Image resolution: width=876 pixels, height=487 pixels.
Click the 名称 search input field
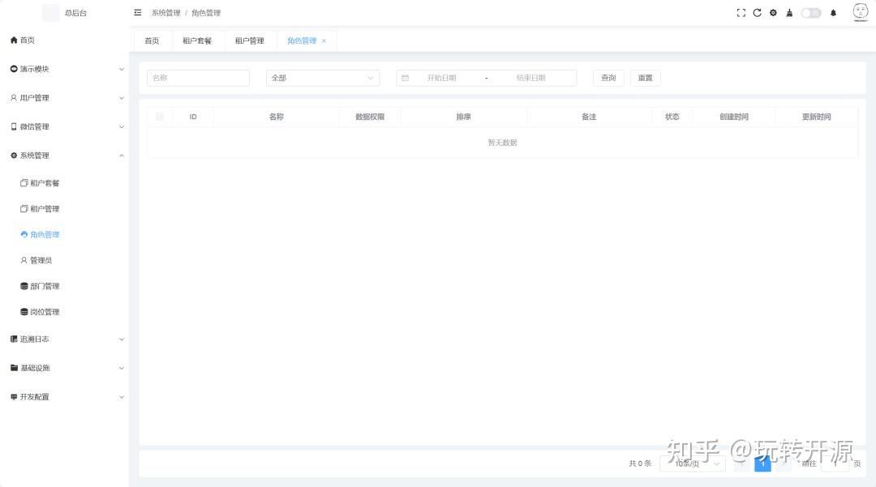point(198,77)
